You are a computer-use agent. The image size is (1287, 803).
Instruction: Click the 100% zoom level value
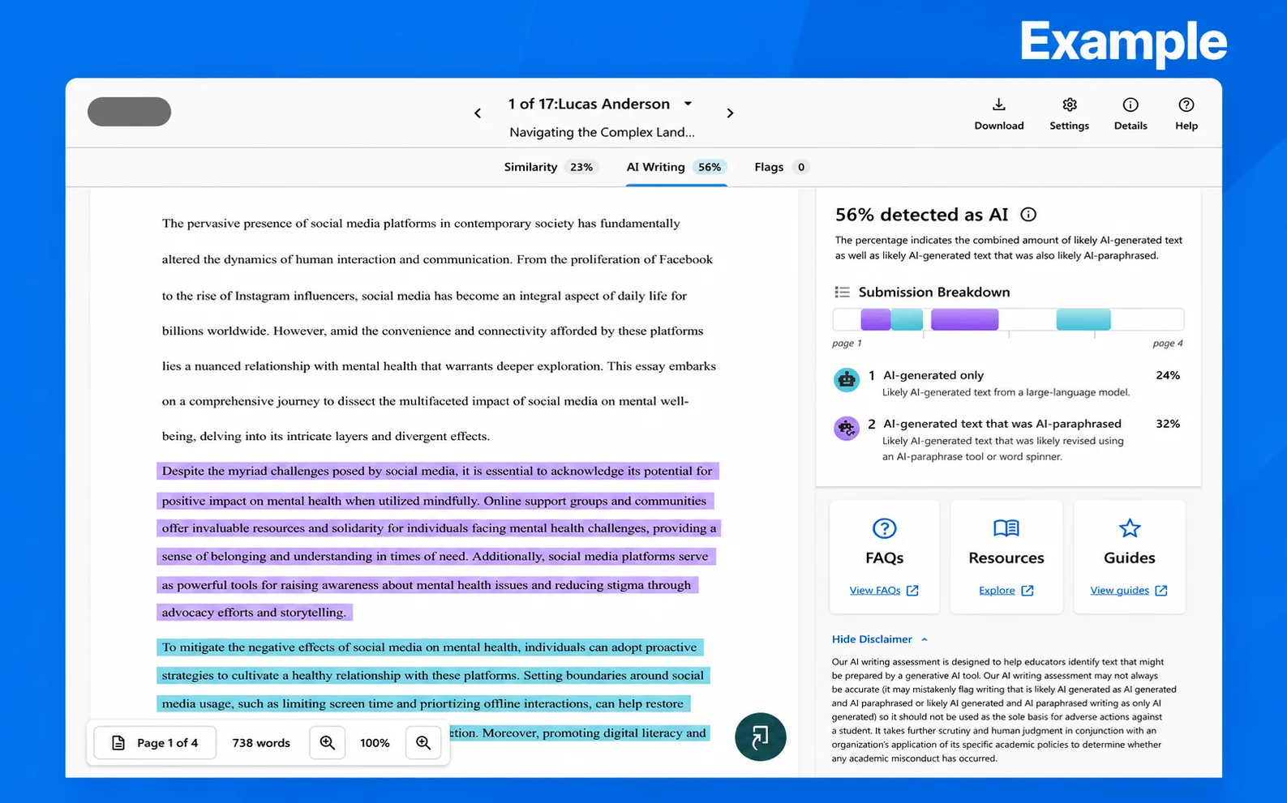(375, 742)
